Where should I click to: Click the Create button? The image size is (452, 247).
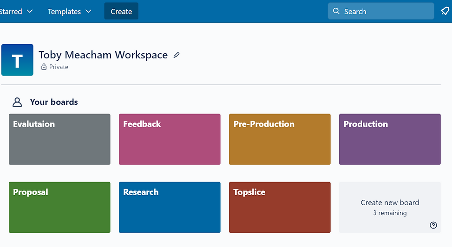pyautogui.click(x=121, y=11)
